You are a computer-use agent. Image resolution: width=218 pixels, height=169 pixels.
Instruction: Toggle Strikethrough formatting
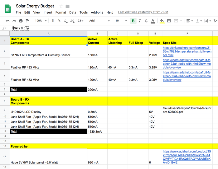click(146, 21)
